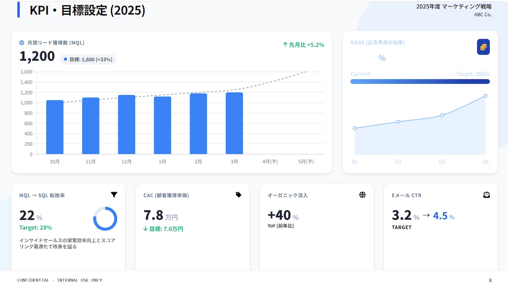
Task: Select the 10月 bar in the chart
Action: click(x=55, y=127)
